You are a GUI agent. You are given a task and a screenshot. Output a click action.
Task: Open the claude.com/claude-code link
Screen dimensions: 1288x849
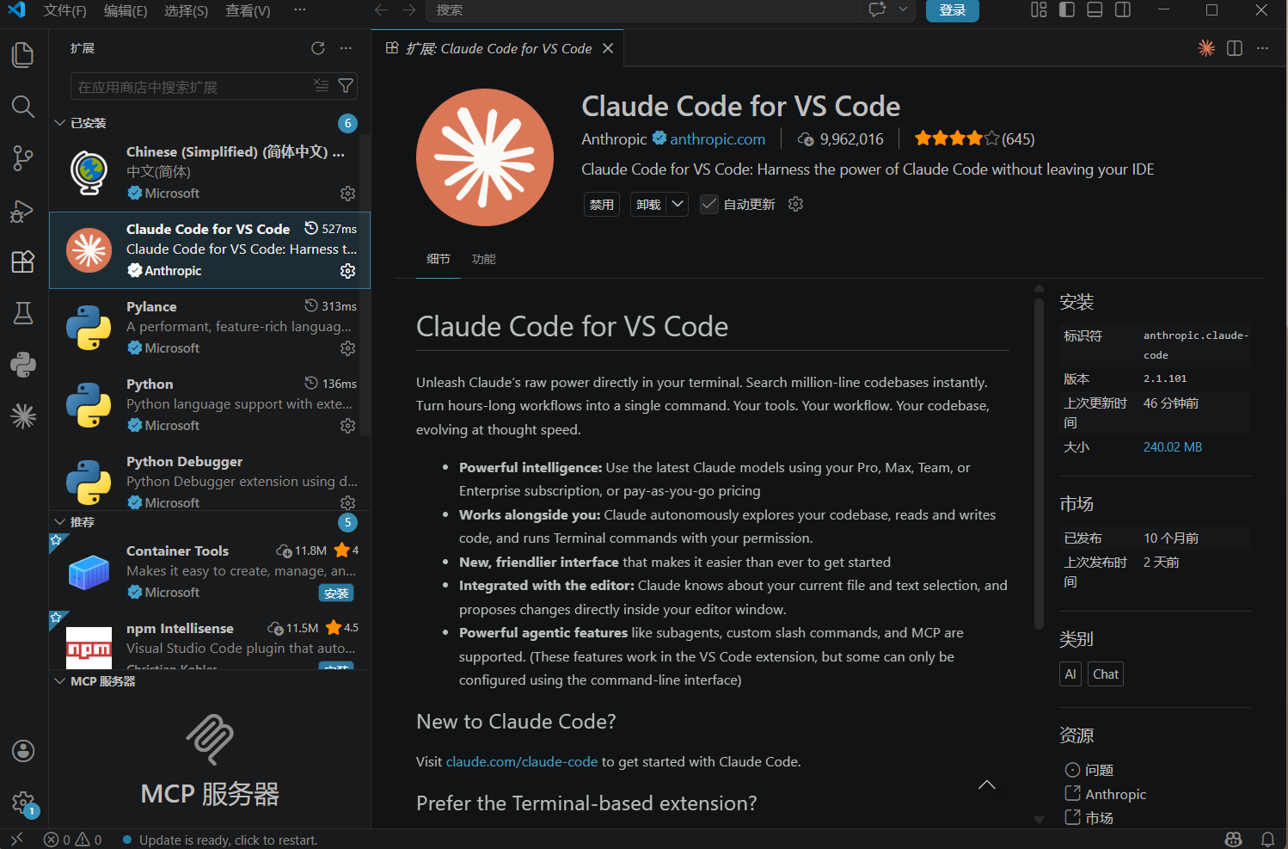521,762
